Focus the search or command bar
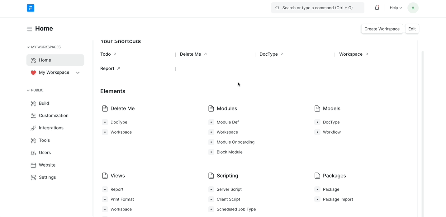Screen dimensions: 446x217 tap(318, 8)
